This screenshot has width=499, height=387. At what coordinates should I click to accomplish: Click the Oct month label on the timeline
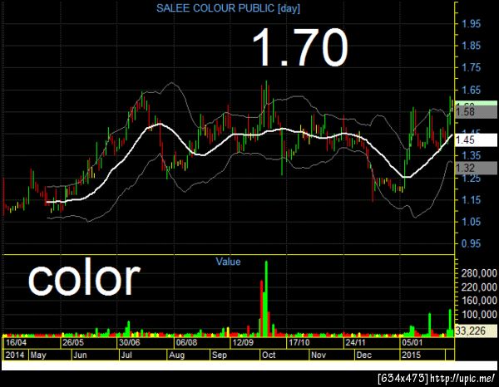[x=269, y=355]
